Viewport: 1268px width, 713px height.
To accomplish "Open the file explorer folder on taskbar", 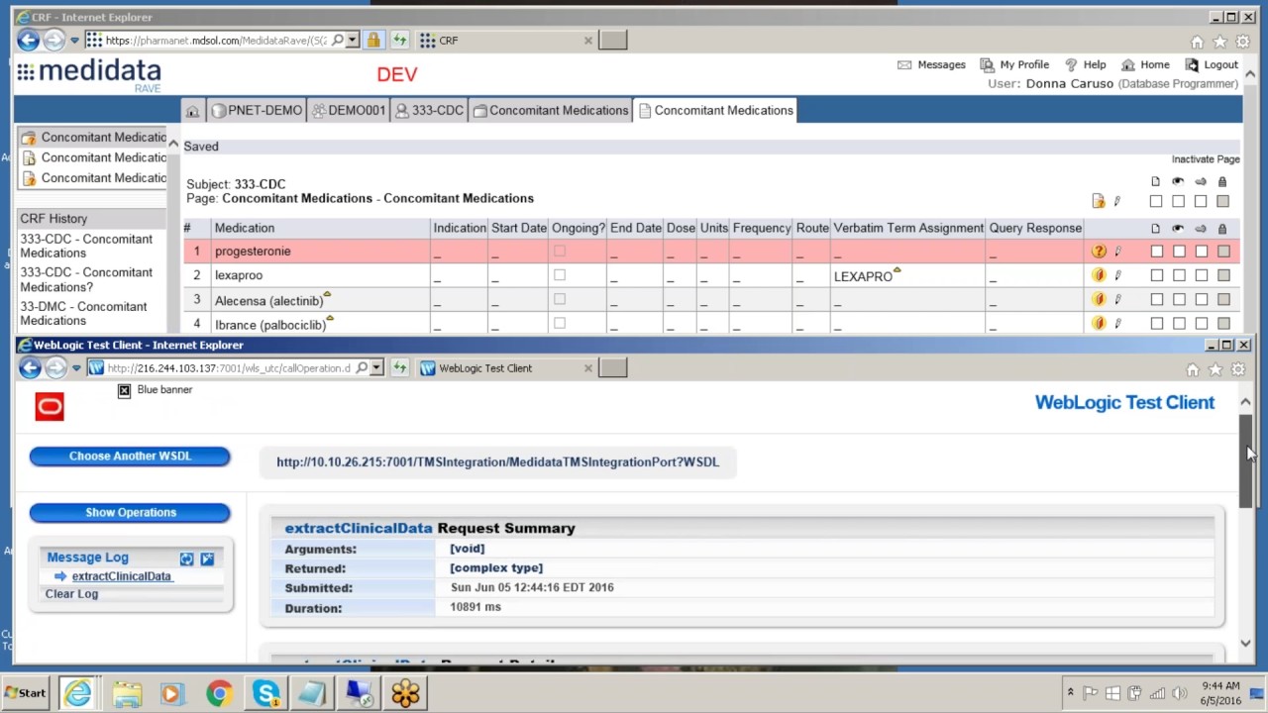I will coord(127,693).
